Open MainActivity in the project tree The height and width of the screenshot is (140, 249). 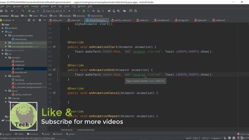[x=19, y=39]
